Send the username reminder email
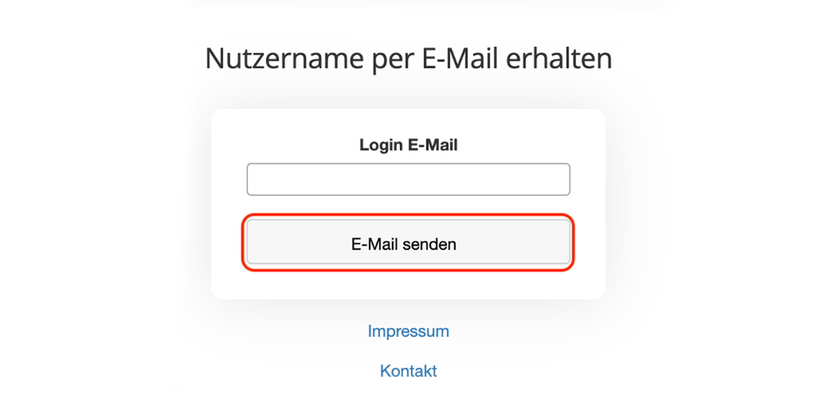This screenshot has height=417, width=834. [x=408, y=243]
